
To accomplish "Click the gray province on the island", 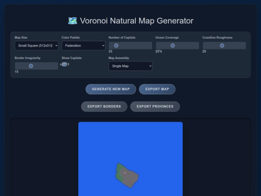I will click(130, 178).
